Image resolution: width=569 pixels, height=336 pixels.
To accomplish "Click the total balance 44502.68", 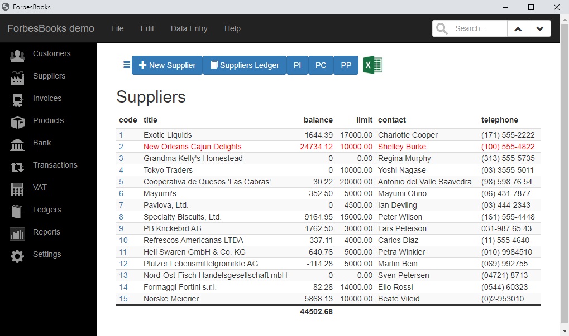I will pos(317,311).
